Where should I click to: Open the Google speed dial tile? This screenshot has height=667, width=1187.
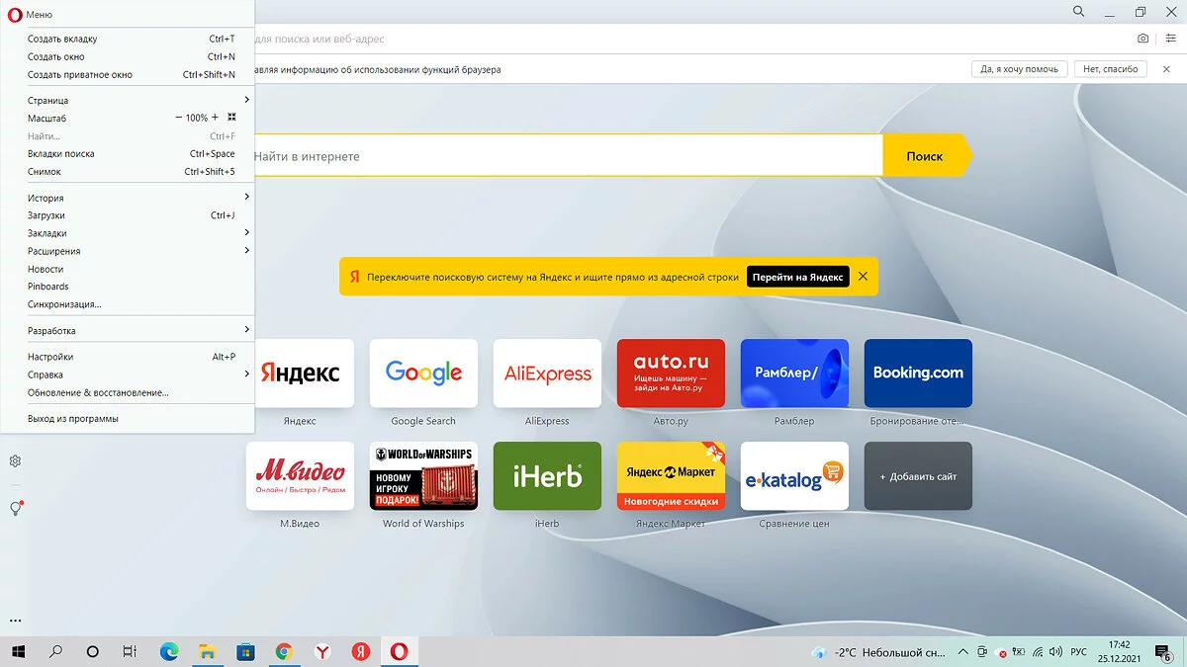(423, 373)
